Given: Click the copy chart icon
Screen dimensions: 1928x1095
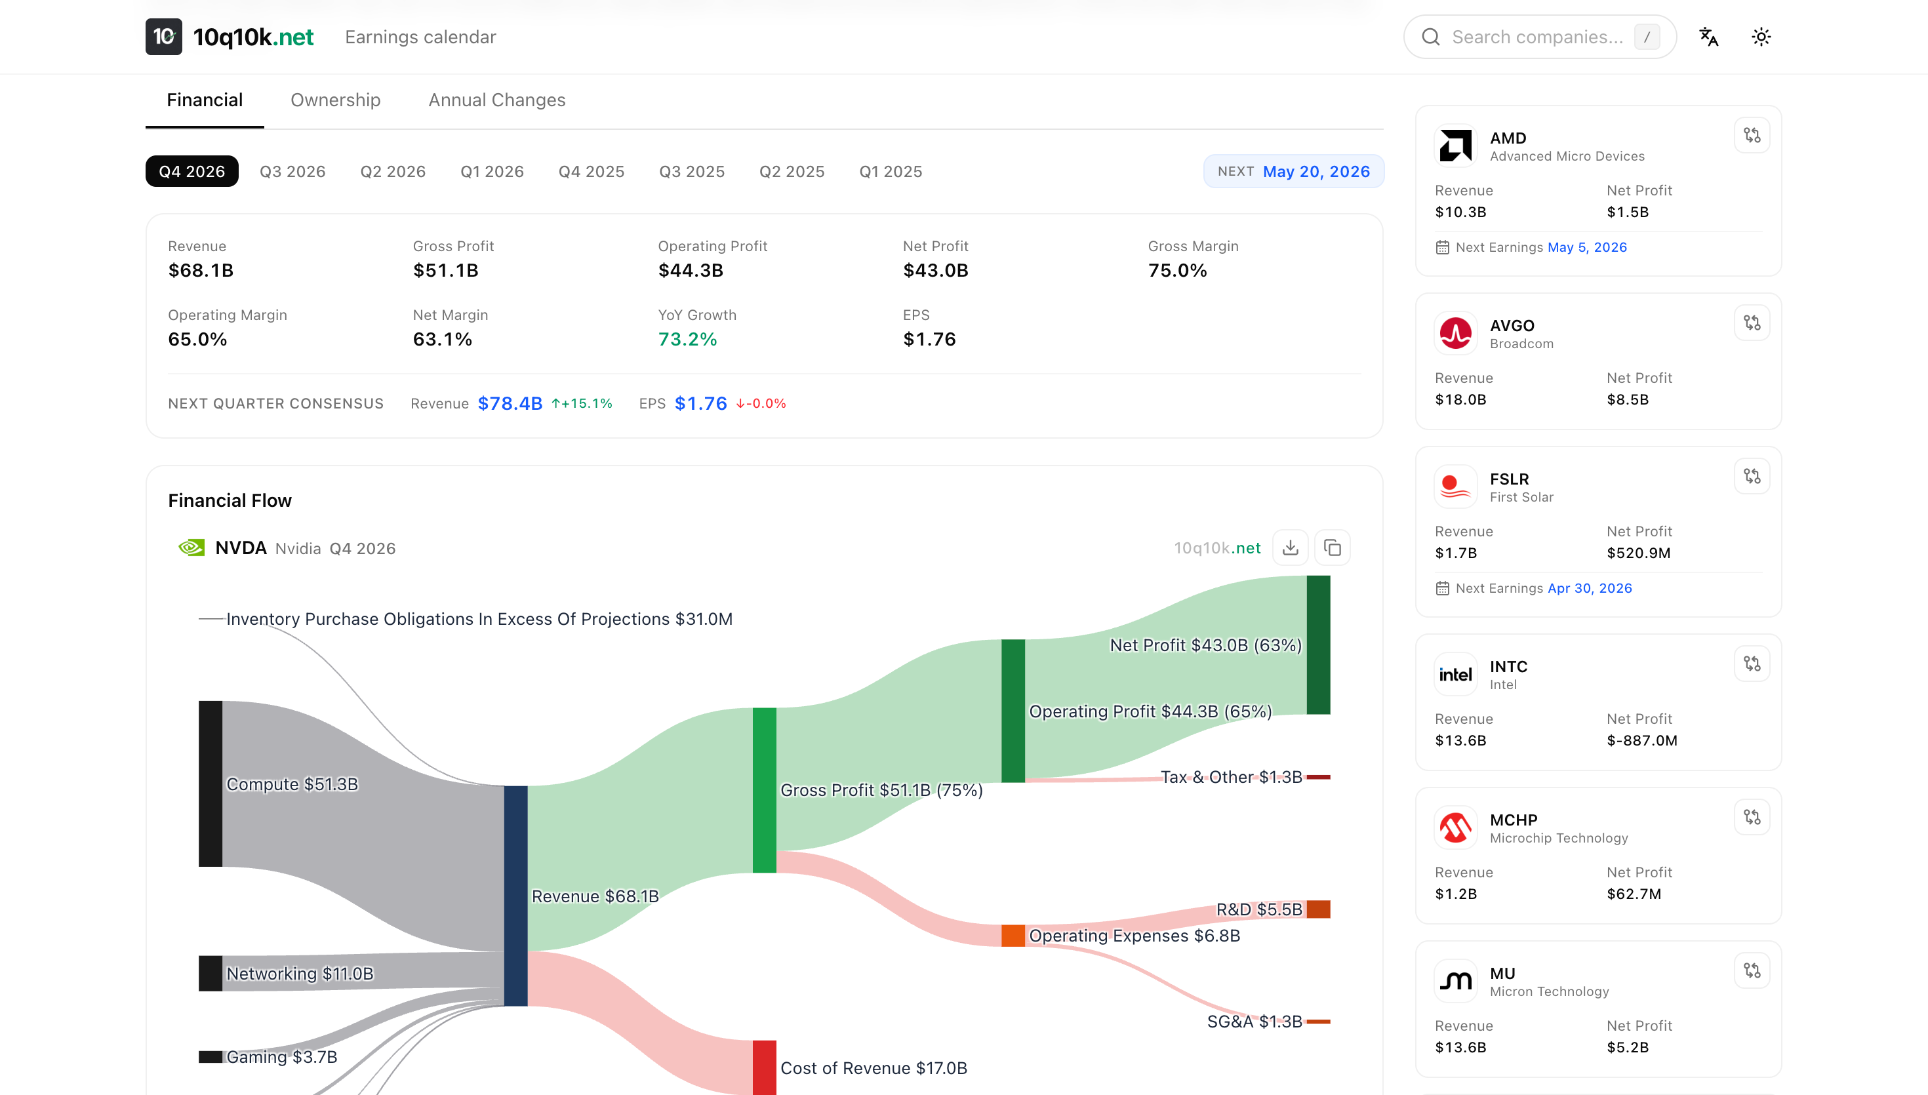Looking at the screenshot, I should tap(1332, 547).
